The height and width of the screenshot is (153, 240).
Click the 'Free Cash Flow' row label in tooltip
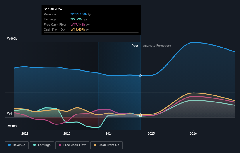tap(55, 25)
